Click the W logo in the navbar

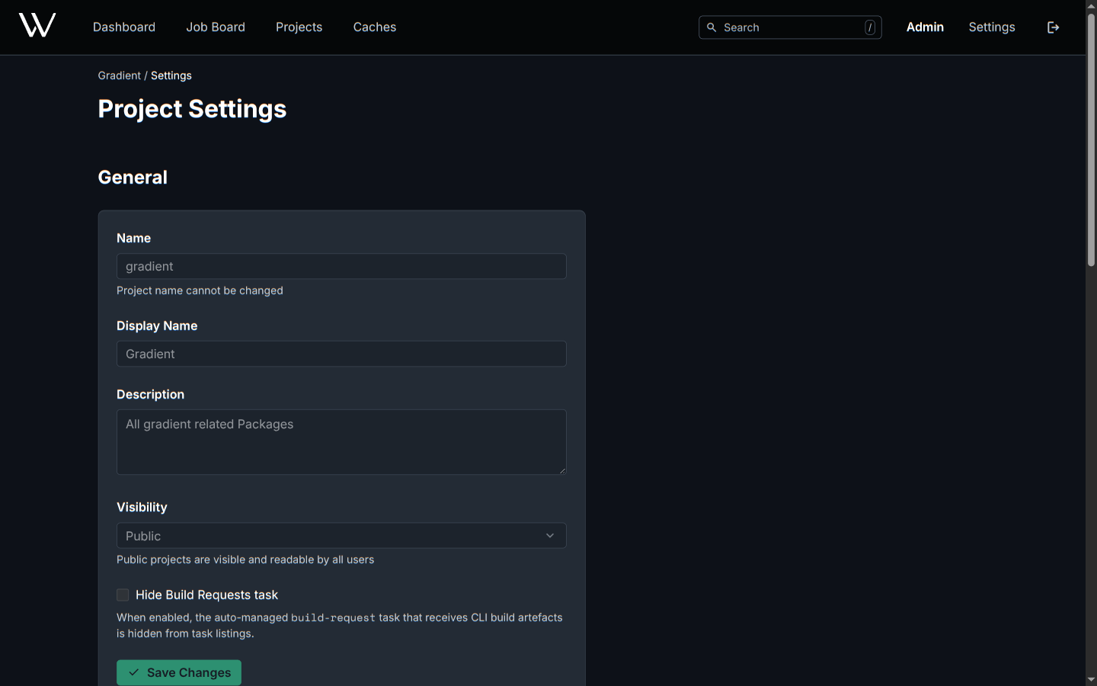coord(37,26)
